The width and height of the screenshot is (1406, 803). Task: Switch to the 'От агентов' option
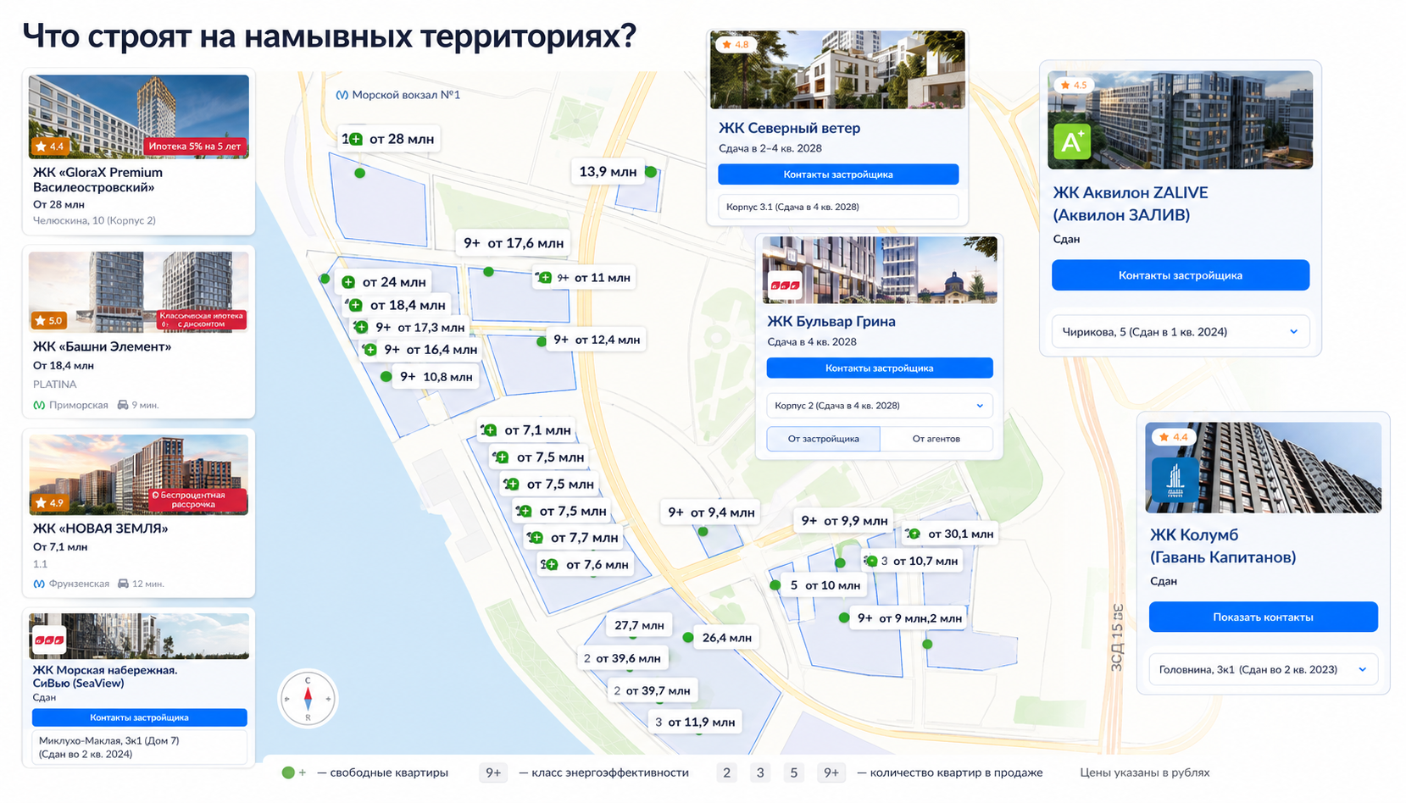[936, 439]
